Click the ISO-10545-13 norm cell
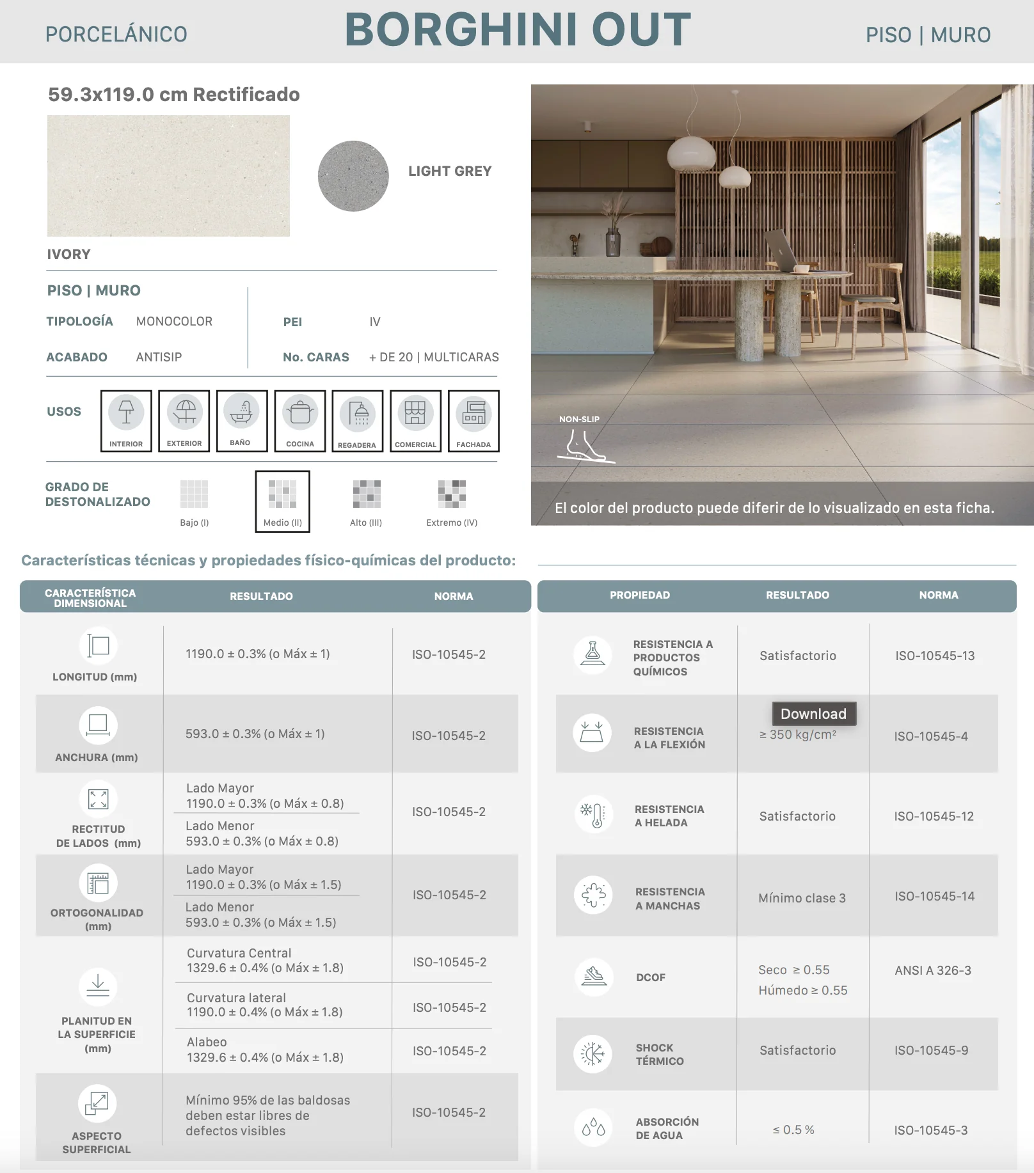This screenshot has height=1173, width=1034. 935,656
